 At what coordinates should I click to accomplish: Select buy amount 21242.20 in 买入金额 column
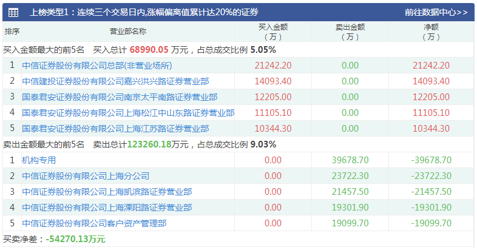point(273,66)
